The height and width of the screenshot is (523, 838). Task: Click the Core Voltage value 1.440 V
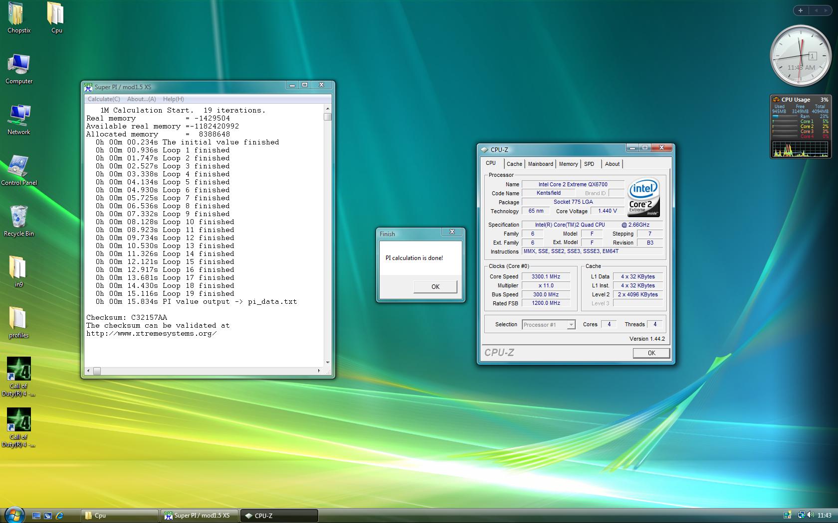pyautogui.click(x=608, y=211)
